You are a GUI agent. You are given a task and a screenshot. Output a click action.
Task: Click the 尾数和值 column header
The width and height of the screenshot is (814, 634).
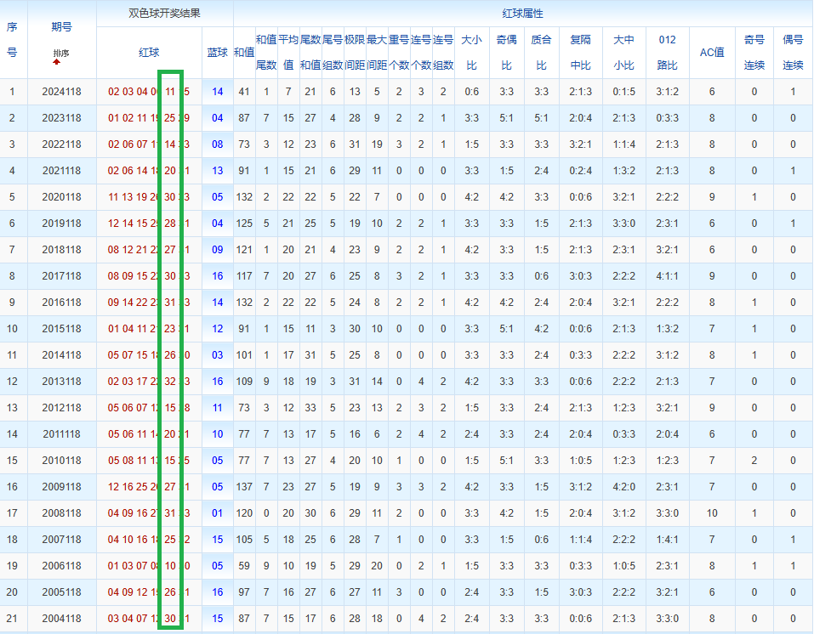310,53
